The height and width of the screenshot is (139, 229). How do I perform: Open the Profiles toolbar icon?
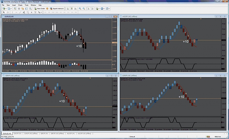[9, 9]
